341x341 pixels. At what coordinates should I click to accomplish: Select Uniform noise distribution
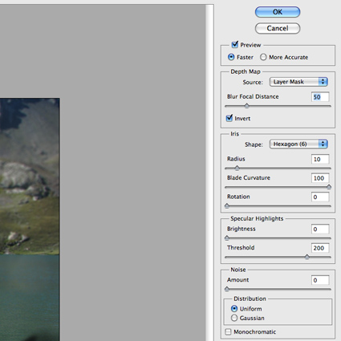[x=234, y=309]
